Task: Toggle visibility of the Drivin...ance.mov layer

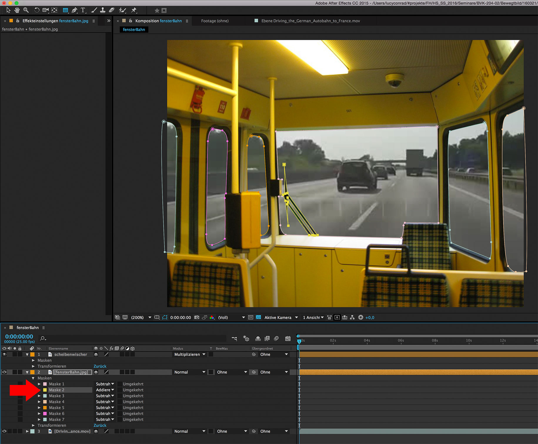Action: click(4, 431)
